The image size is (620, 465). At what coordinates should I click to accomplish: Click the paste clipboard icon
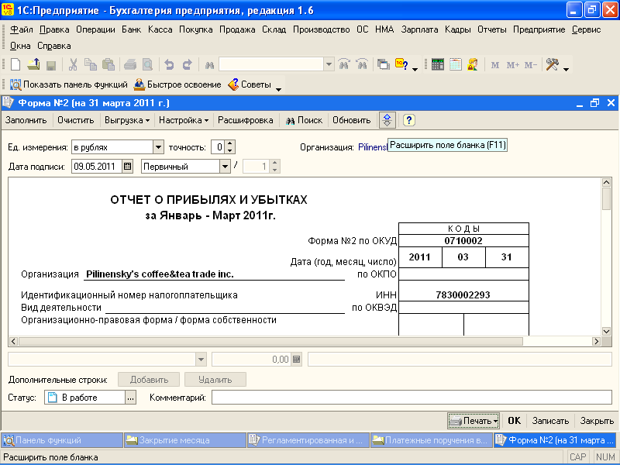108,64
